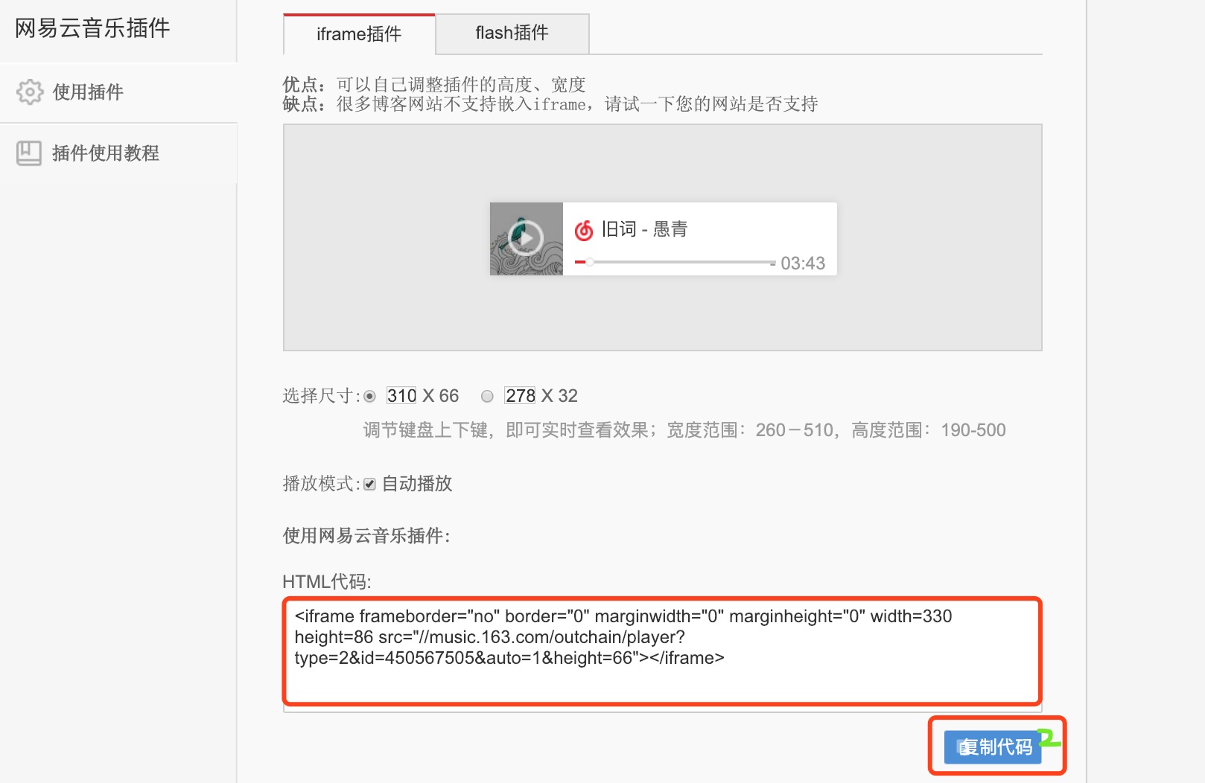This screenshot has height=783, width=1205.
Task: Click inside the HTML代码 text area
Action: click(662, 652)
